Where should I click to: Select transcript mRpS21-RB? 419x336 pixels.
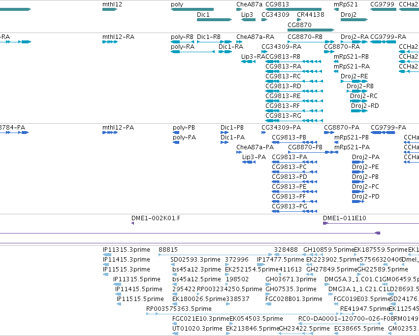[351, 57]
